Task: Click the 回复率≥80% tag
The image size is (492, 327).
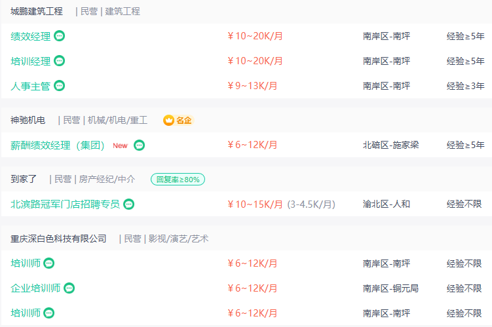Action: point(178,179)
